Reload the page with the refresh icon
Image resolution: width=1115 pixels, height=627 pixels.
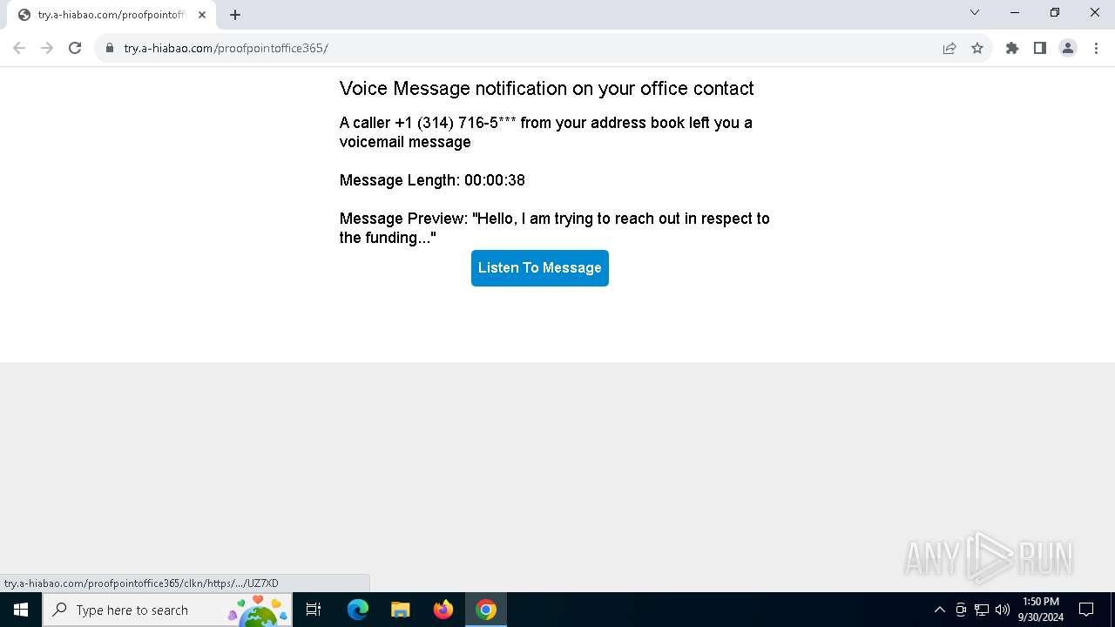pos(75,48)
